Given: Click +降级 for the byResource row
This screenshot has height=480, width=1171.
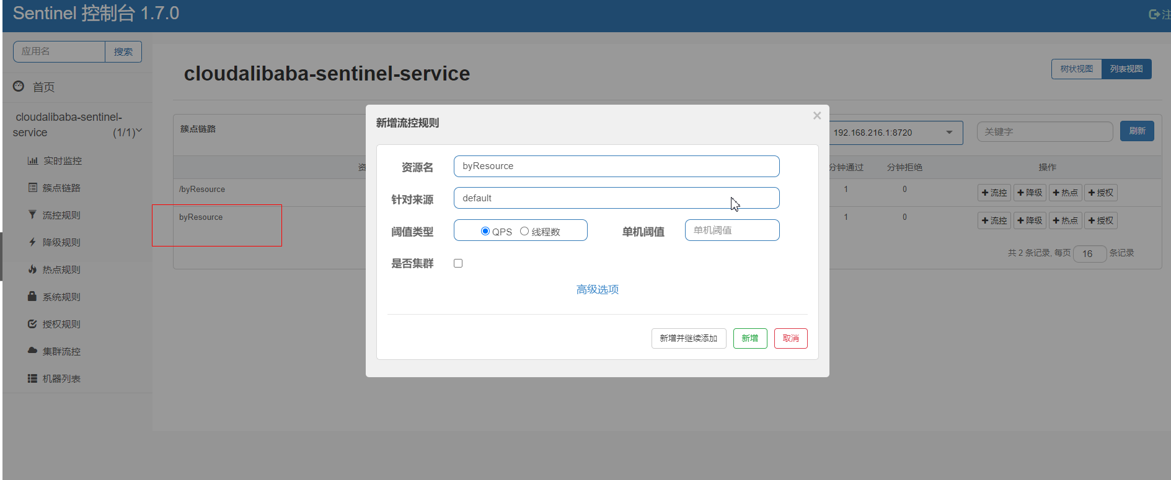Looking at the screenshot, I should click(1030, 220).
